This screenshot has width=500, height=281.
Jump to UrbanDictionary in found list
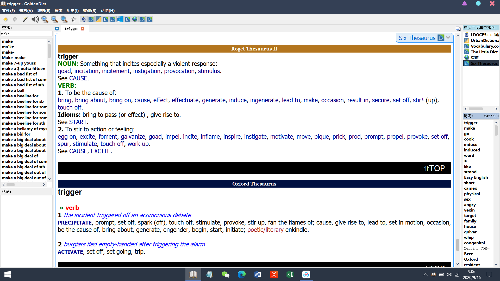point(481,40)
